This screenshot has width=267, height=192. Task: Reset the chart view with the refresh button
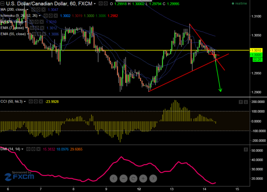(x=133, y=179)
